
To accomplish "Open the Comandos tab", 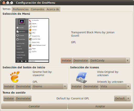I will (37, 9).
